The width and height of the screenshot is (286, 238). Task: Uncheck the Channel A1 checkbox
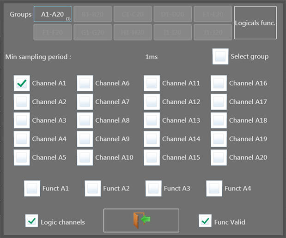click(x=22, y=83)
